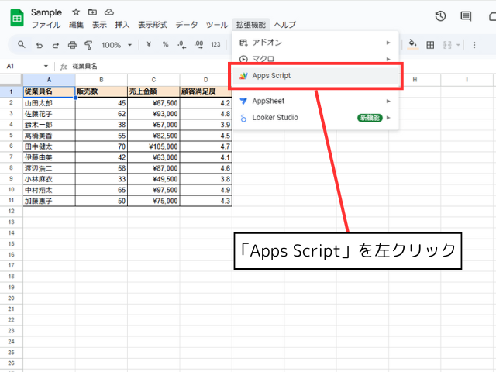
Task: Check the cloud save status icon
Action: (x=109, y=12)
